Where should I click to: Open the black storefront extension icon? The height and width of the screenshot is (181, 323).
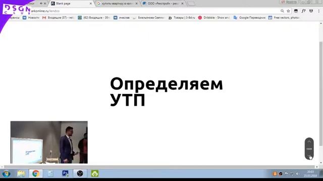click(296, 11)
